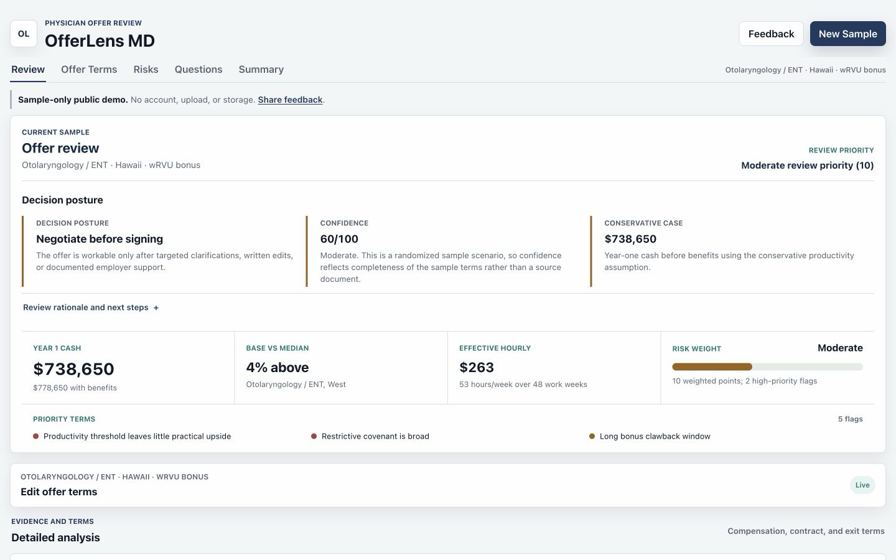
Task: Click the '4% above' base value
Action: (278, 368)
